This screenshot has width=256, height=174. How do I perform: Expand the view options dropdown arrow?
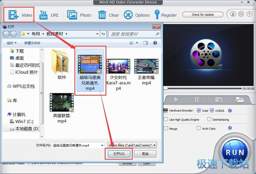137,43
